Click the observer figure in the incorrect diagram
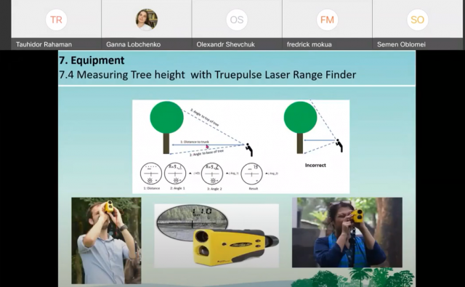465x287 pixels. [x=339, y=145]
